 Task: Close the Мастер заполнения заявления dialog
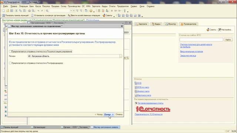click(122, 26)
